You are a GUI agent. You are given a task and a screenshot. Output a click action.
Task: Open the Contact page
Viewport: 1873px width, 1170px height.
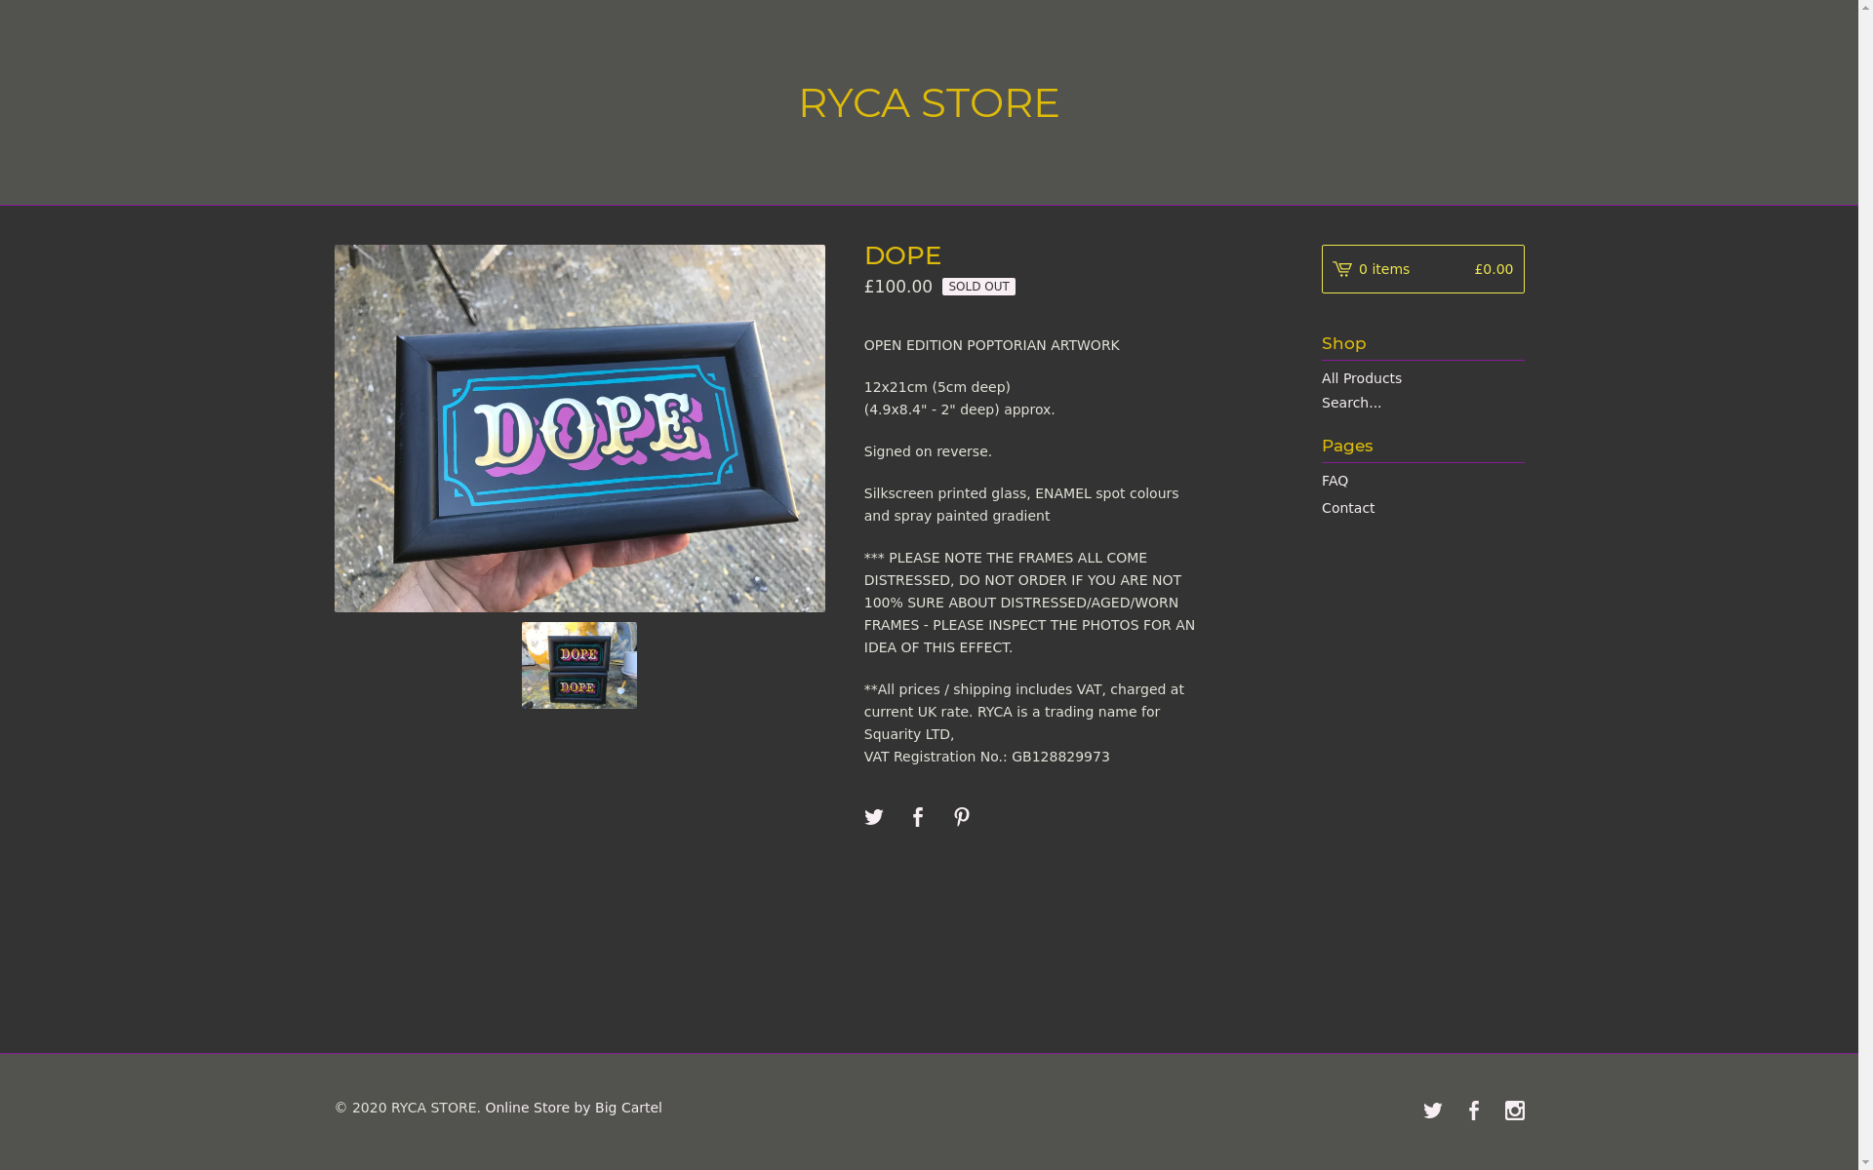(1348, 508)
